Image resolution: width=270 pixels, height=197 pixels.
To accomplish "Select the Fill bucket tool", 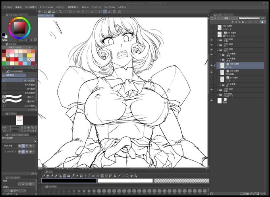I will click(69, 176).
